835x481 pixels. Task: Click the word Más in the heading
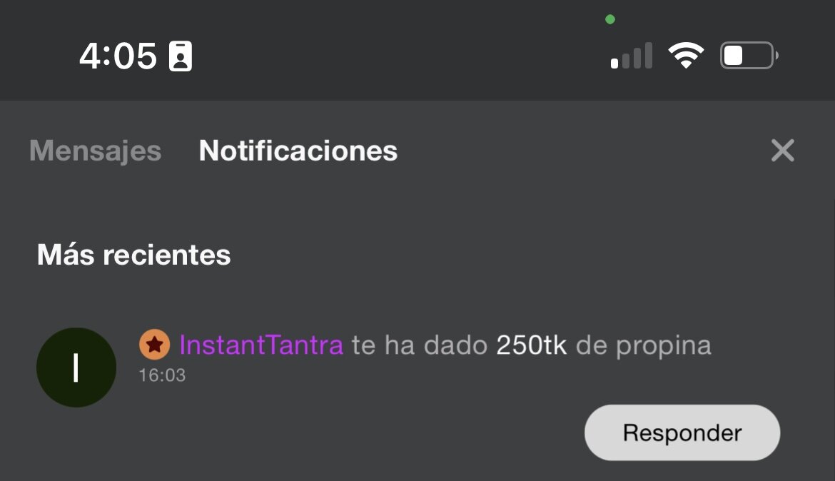(x=66, y=255)
